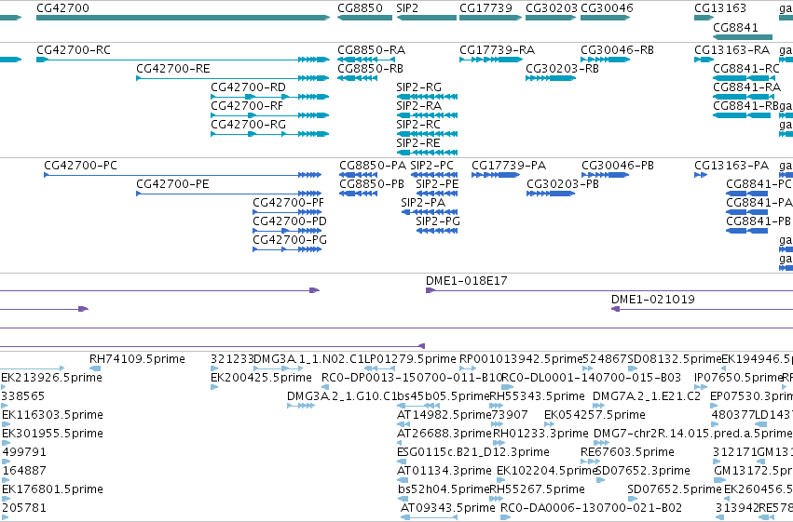This screenshot has height=522, width=793.
Task: Select protein CG17739-PA label
Action: [x=509, y=166]
